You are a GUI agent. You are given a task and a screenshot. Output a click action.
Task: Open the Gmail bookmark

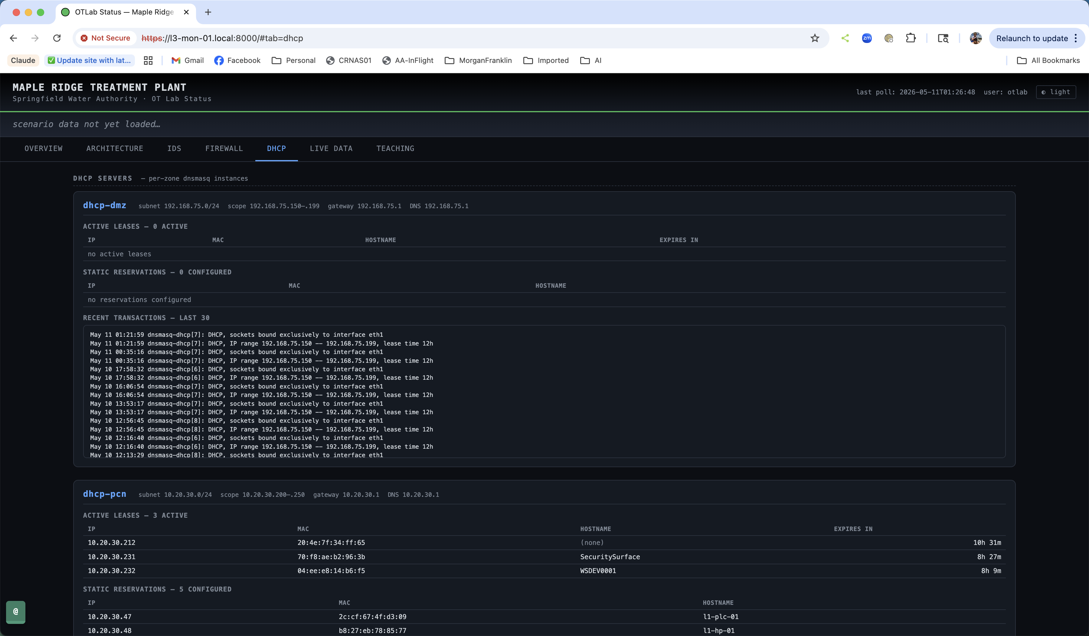(188, 61)
